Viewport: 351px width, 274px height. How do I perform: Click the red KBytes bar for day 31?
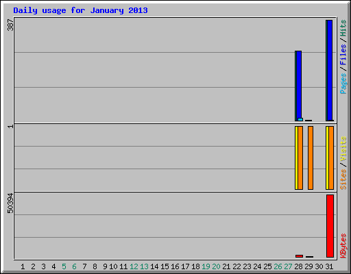pyautogui.click(x=330, y=226)
